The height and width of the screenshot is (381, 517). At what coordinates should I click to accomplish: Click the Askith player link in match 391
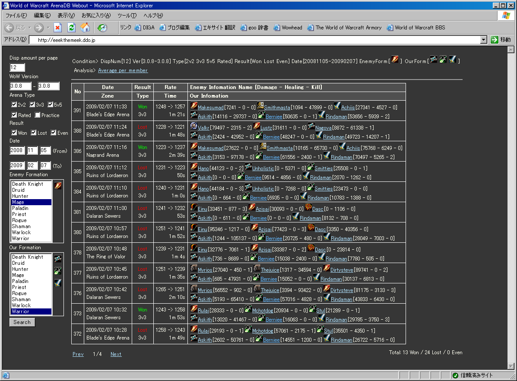click(x=205, y=117)
